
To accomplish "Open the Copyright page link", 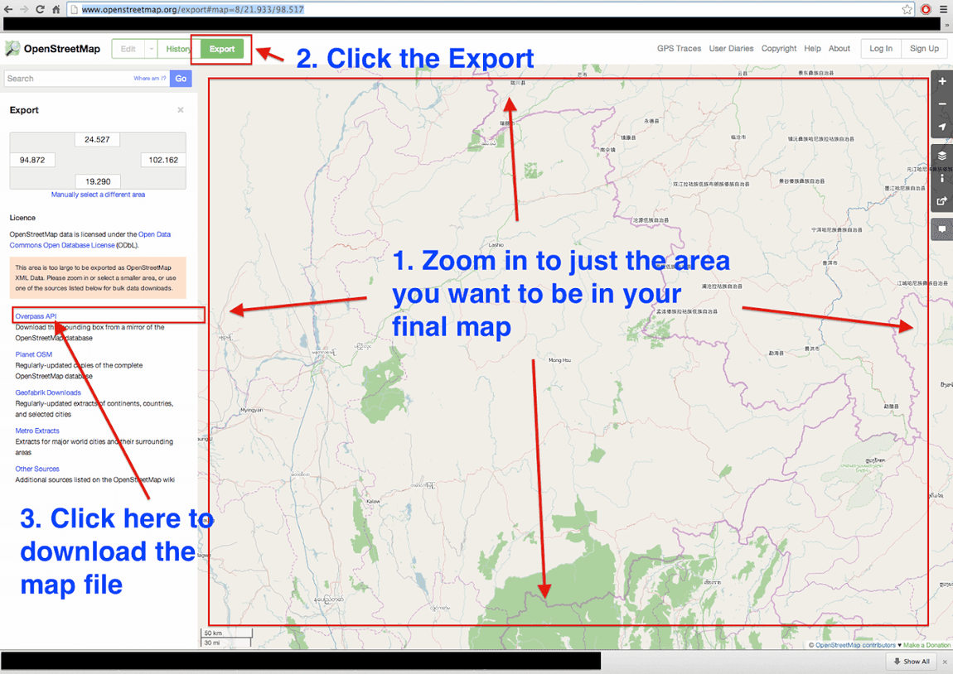I will (x=779, y=49).
